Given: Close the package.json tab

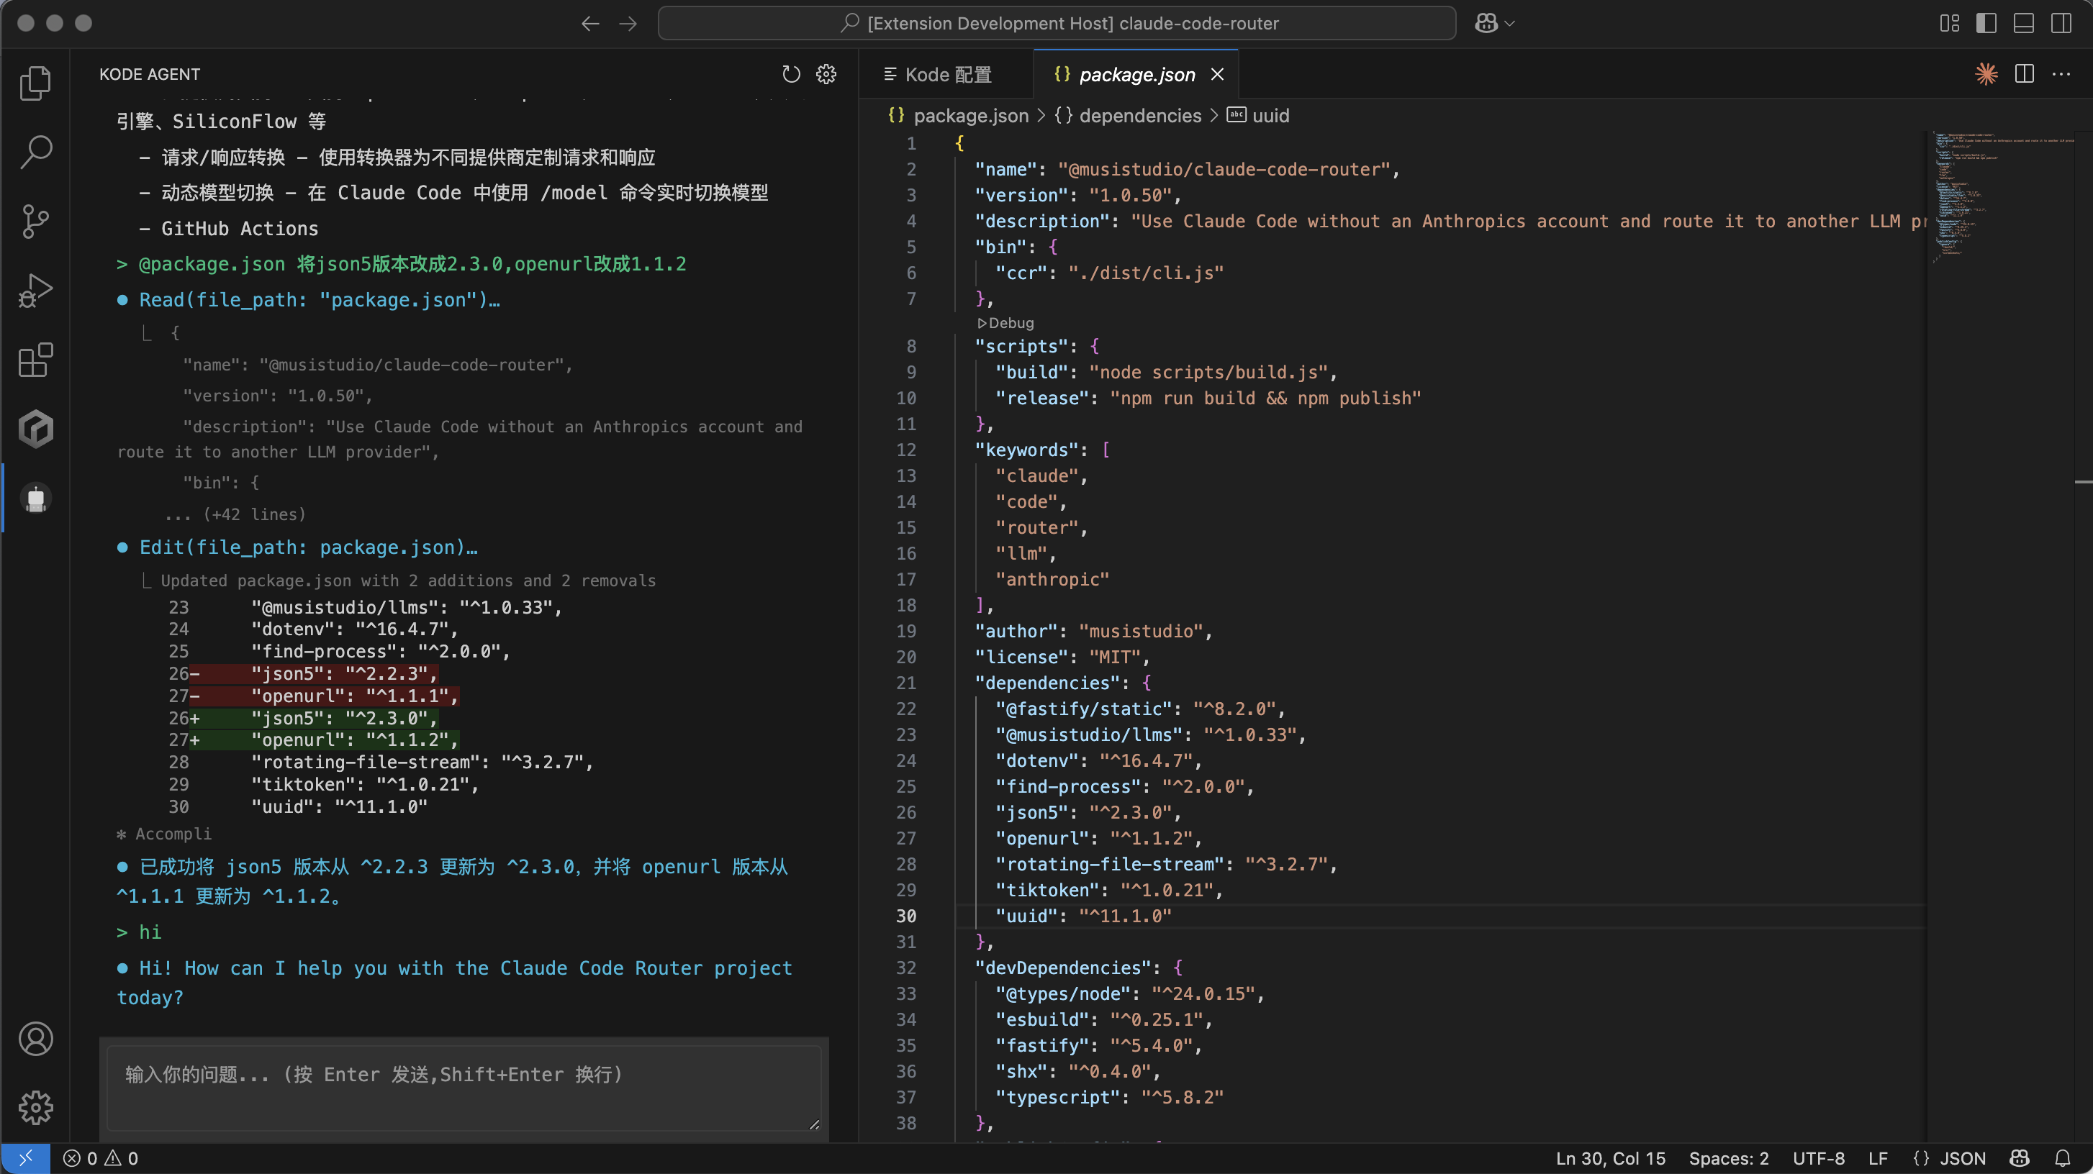Looking at the screenshot, I should coord(1217,75).
